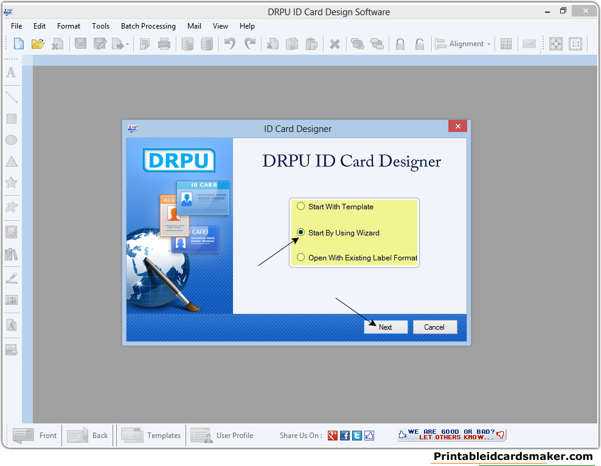Select the Text tool in left sidebar

click(x=12, y=72)
